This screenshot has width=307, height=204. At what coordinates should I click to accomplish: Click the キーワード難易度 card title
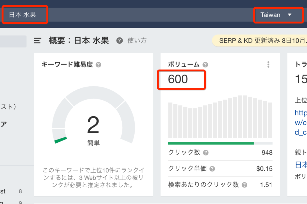click(67, 64)
